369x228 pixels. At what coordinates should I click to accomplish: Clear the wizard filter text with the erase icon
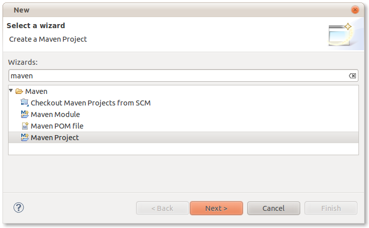click(x=352, y=76)
